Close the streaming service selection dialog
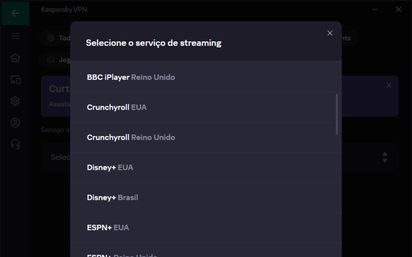Viewport: 412px width, 257px height. (x=330, y=33)
